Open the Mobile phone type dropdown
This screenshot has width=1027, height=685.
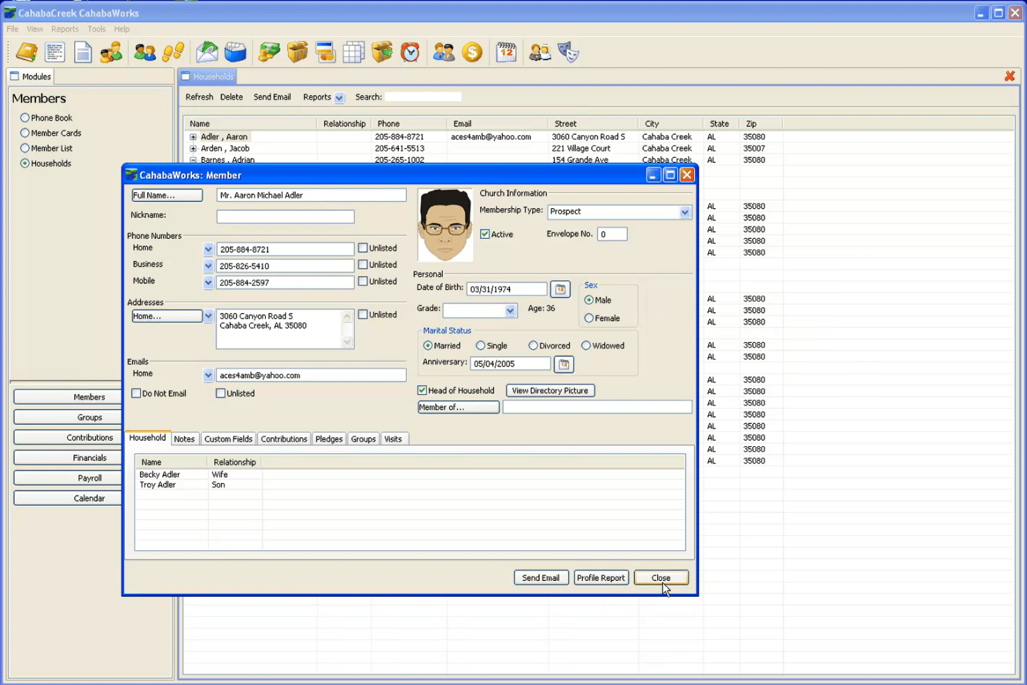208,282
